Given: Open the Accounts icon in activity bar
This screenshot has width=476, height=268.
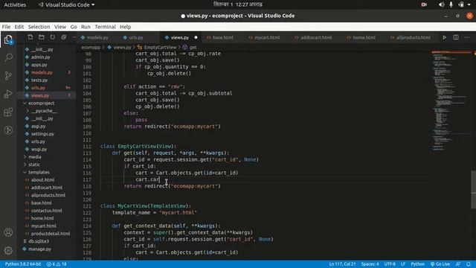Looking at the screenshot, I should coord(8,232).
